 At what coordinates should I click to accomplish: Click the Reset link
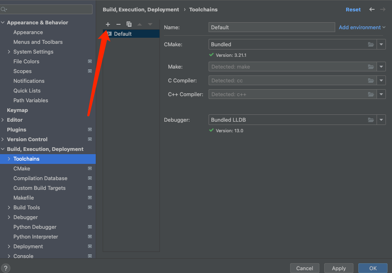(353, 9)
